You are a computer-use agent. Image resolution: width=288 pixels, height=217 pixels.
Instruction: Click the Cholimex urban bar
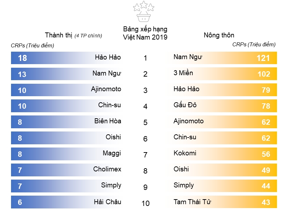coord(66,170)
